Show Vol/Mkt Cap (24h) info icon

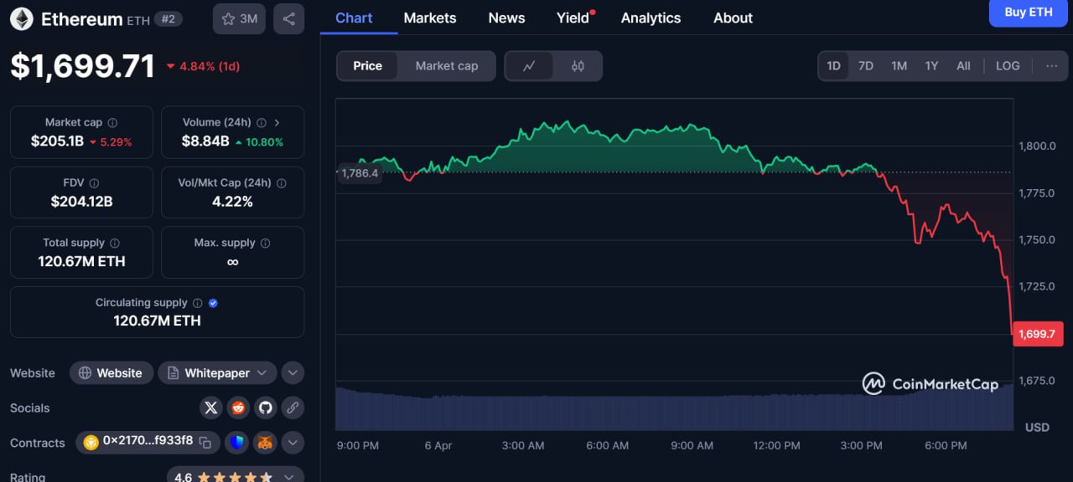[x=282, y=183]
